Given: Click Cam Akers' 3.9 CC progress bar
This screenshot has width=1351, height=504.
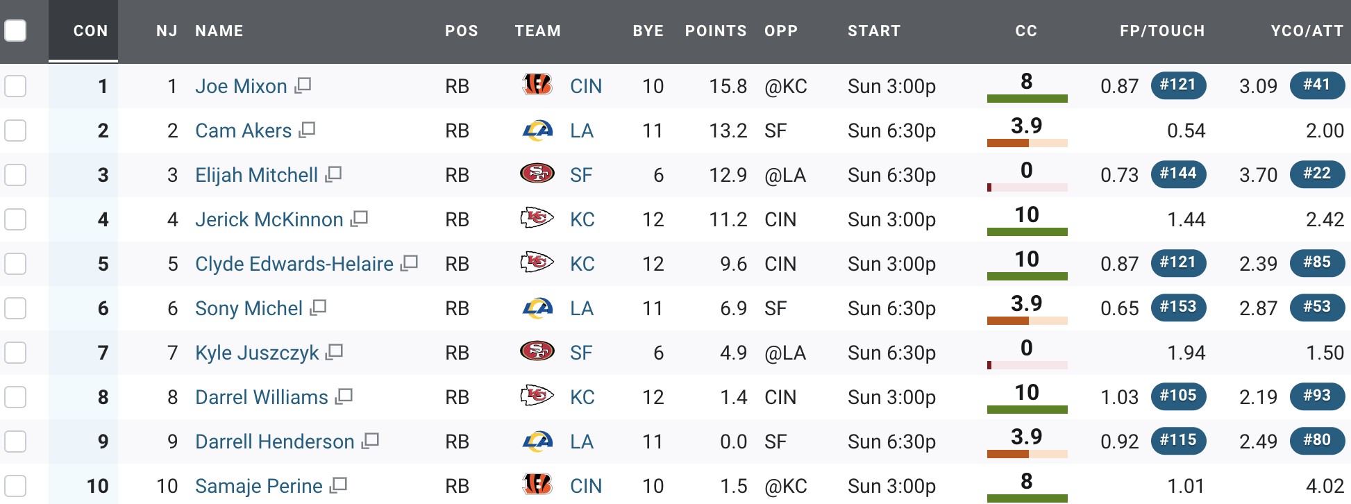Looking at the screenshot, I should tap(1027, 143).
